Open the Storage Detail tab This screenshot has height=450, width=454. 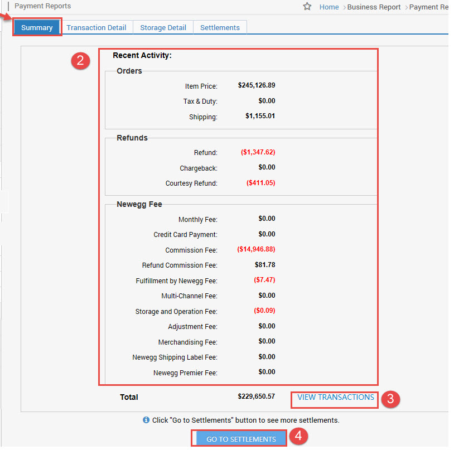point(162,27)
